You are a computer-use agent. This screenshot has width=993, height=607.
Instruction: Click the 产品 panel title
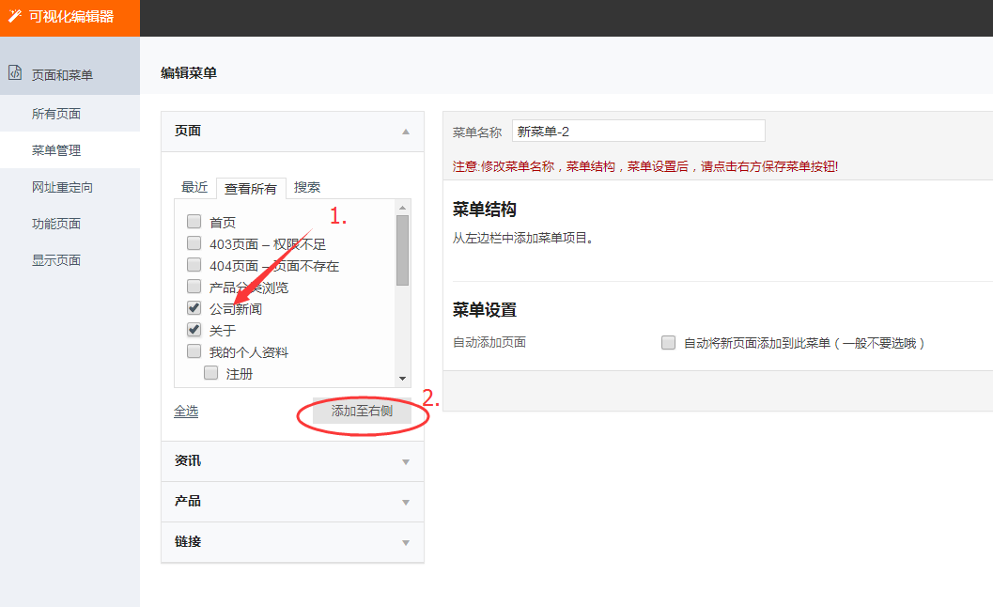click(x=188, y=501)
